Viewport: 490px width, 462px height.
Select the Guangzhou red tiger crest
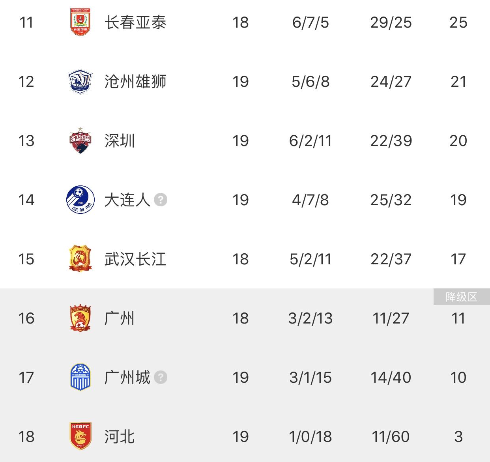click(x=80, y=318)
